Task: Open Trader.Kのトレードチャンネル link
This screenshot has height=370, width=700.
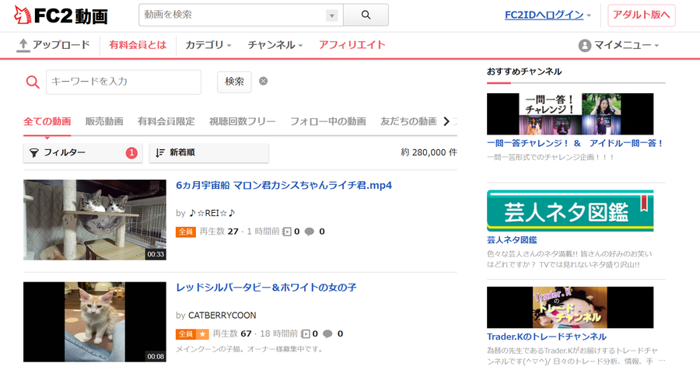Action: pyautogui.click(x=547, y=337)
